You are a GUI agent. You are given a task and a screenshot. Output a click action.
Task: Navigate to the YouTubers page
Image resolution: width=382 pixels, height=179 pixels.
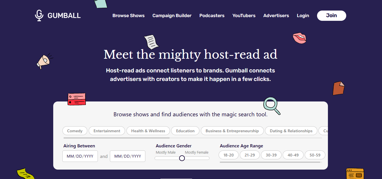tap(244, 16)
